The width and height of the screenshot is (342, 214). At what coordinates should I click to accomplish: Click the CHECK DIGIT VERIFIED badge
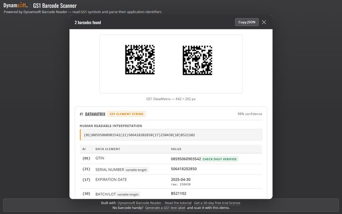(219, 159)
